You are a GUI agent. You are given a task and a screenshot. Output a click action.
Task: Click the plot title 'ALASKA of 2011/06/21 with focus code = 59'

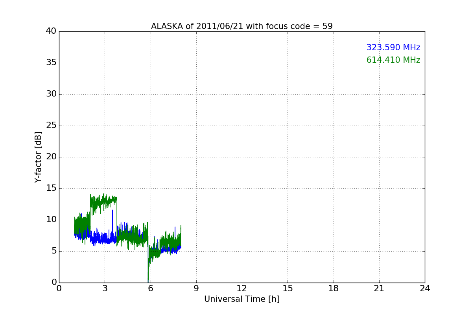[x=242, y=26]
